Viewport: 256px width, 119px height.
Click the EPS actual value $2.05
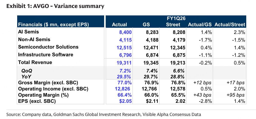126,101
